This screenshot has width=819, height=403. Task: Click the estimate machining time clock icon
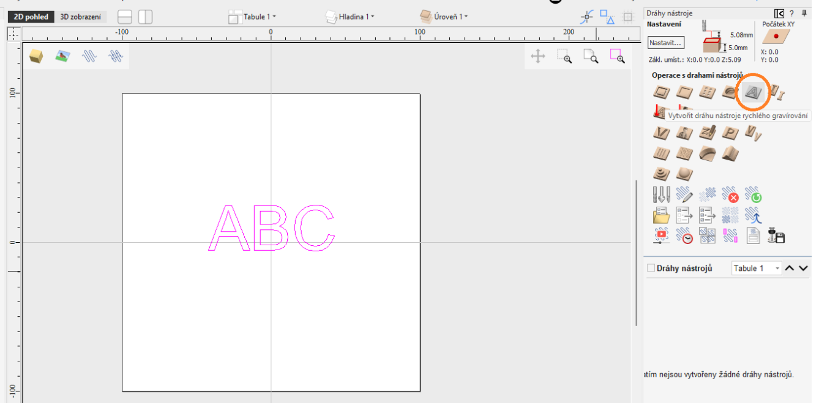coord(684,235)
